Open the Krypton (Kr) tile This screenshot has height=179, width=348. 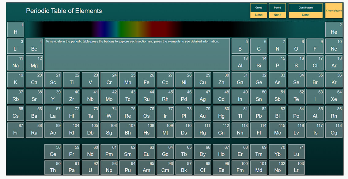click(334, 80)
